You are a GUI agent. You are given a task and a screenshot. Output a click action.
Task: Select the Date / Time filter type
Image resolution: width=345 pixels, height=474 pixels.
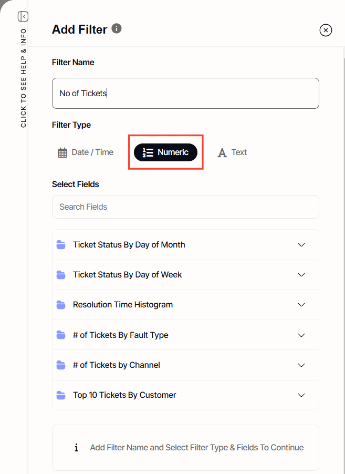(86, 152)
